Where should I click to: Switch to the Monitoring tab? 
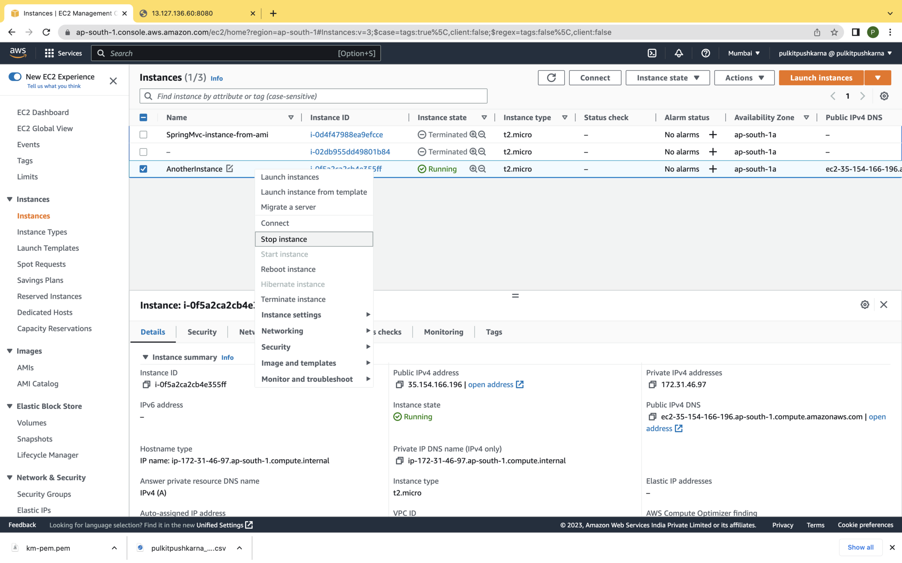click(443, 332)
